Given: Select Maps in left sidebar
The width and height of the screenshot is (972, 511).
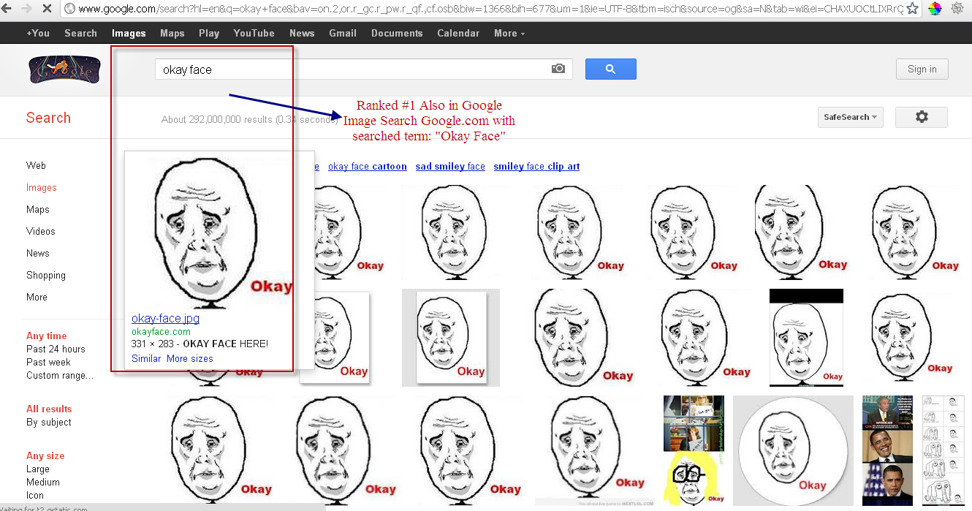Looking at the screenshot, I should [38, 209].
